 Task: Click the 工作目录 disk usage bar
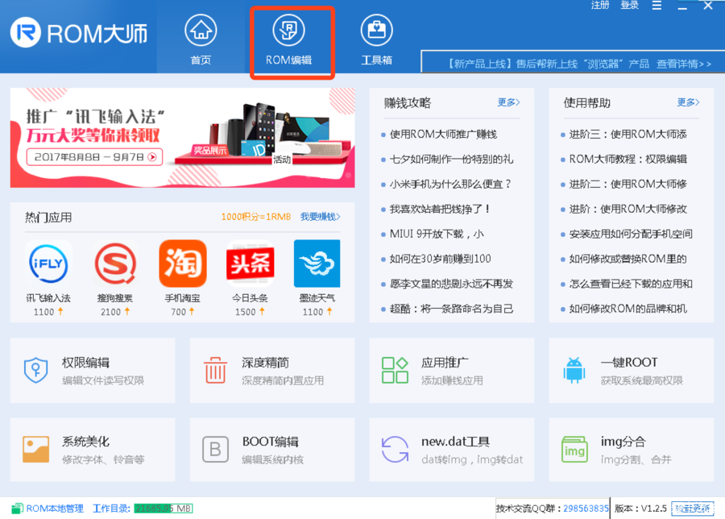[164, 509]
